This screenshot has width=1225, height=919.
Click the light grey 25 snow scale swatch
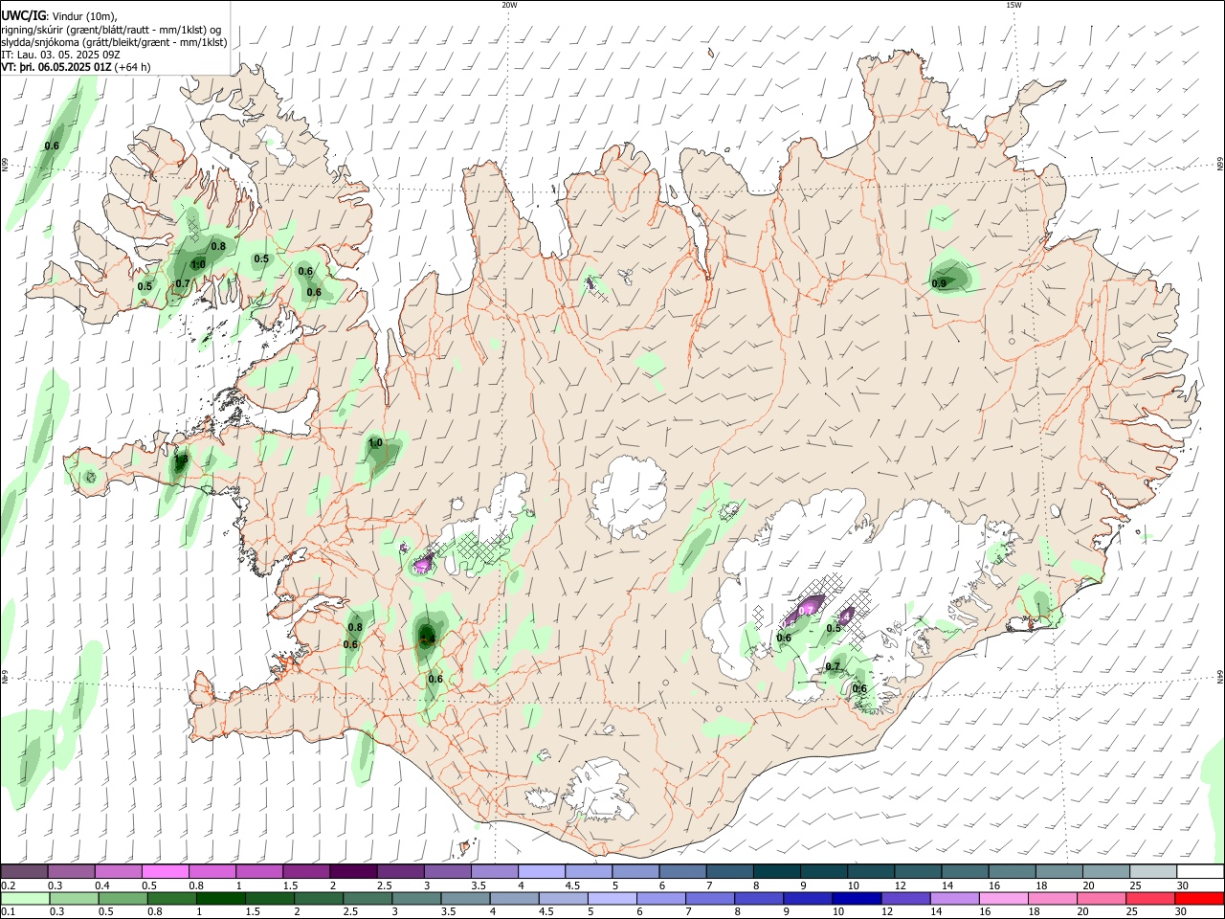1153,871
